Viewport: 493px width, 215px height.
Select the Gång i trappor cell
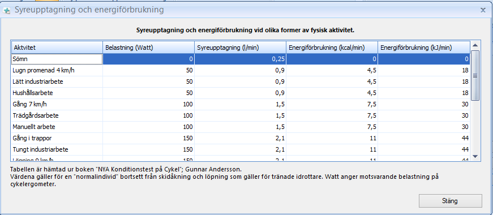(57, 138)
